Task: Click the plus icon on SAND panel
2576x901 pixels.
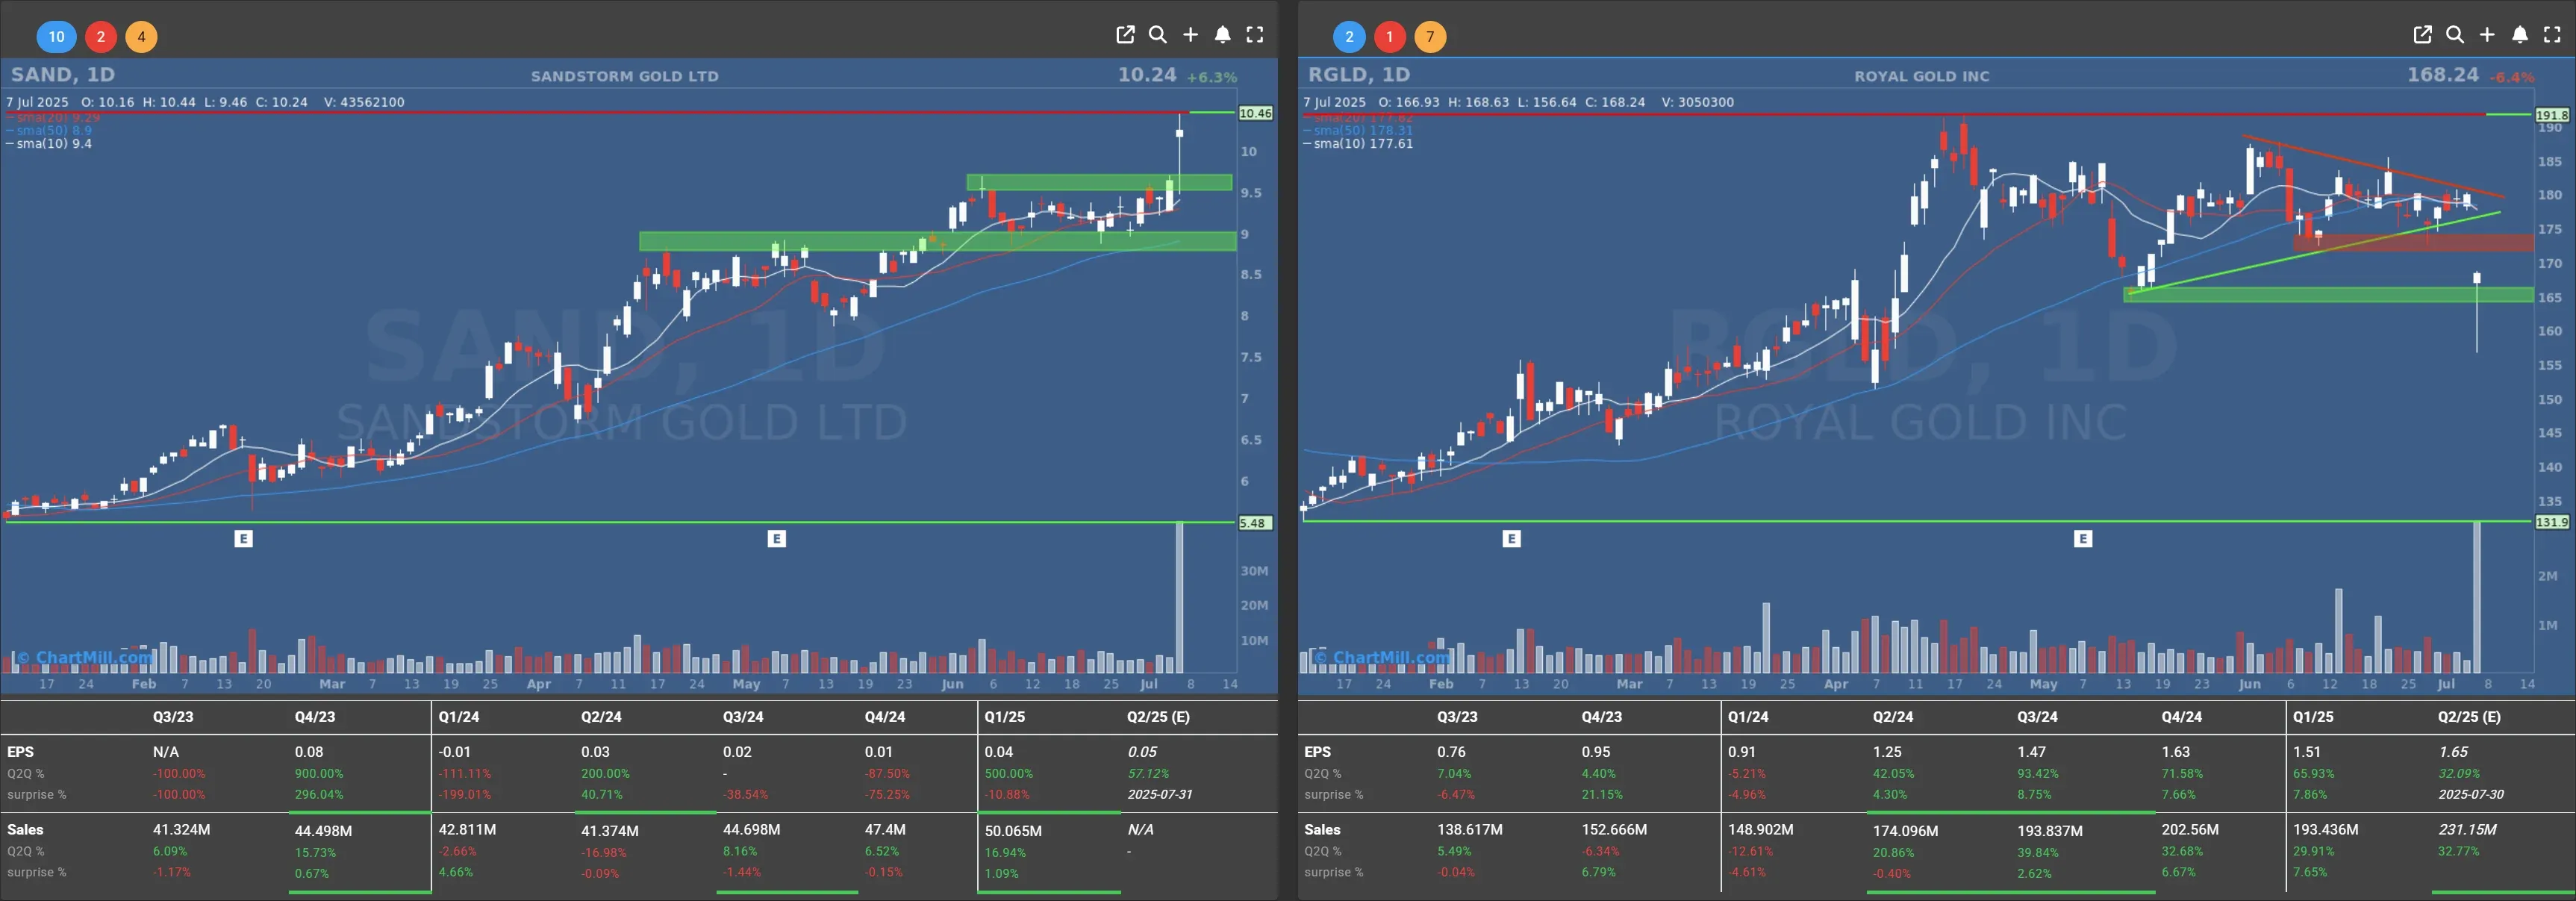Action: pos(1190,35)
